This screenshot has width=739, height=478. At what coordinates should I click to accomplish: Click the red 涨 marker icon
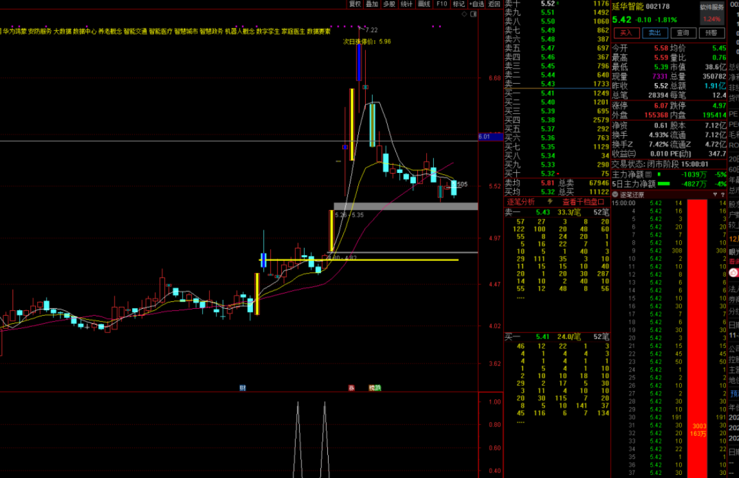click(x=351, y=388)
